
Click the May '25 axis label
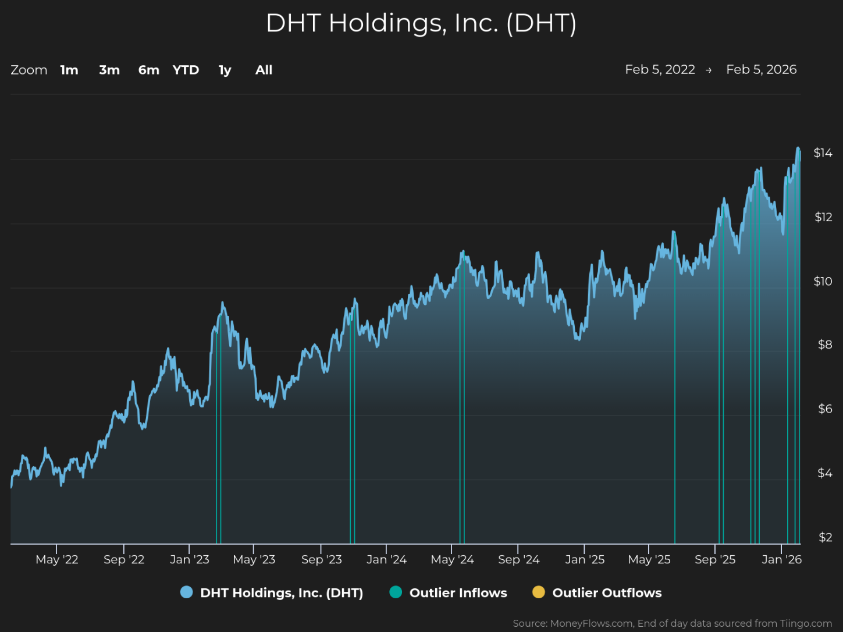649,559
